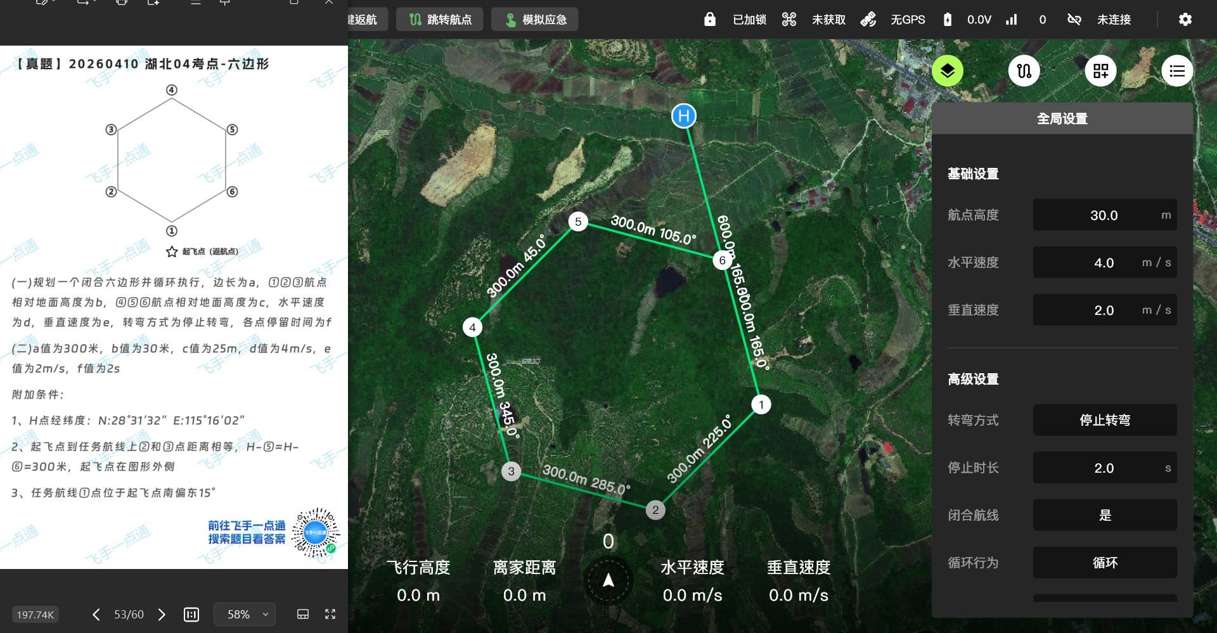Image resolution: width=1217 pixels, height=633 pixels.
Task: Open settings with the gear icon
Action: (x=1185, y=20)
